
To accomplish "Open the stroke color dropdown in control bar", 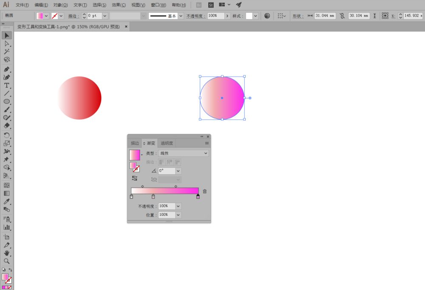I will [61, 16].
